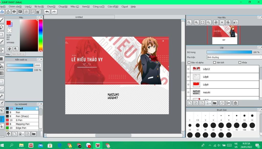Enable the Bảo vệ alpha checkbox
This screenshot has height=149, width=262.
click(189, 63)
